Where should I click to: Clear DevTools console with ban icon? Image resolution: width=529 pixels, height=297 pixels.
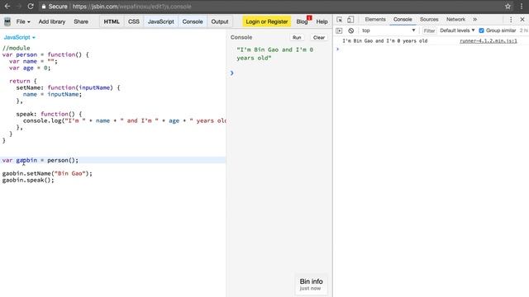350,31
